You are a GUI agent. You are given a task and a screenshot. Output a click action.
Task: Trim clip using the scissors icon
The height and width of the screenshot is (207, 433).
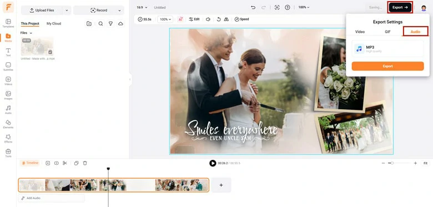coord(64,163)
